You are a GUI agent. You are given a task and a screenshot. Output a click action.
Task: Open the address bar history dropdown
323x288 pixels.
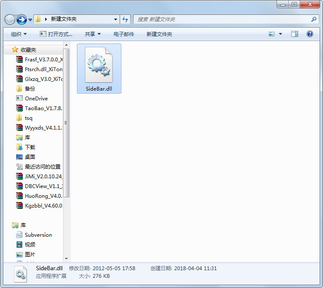coord(115,19)
